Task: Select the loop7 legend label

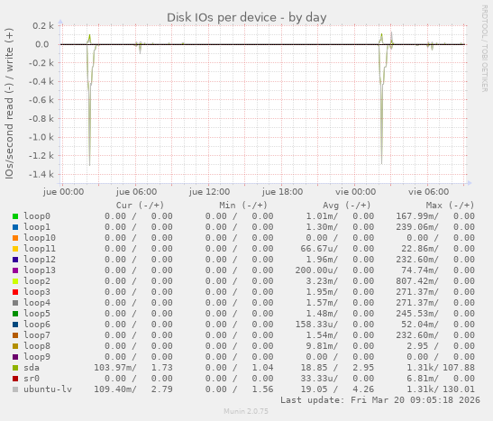Action: 37,335
